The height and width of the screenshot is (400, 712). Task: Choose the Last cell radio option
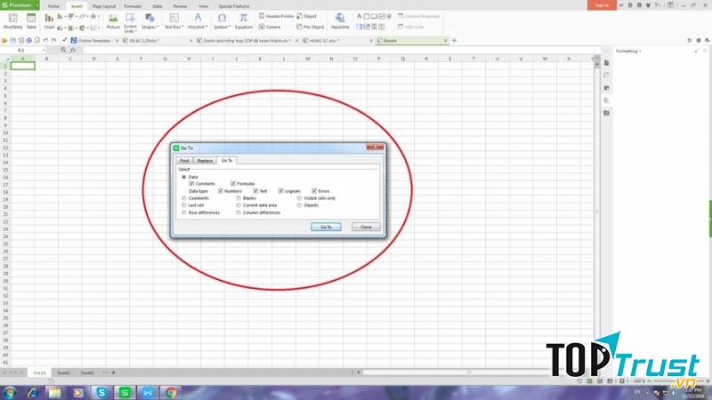click(183, 205)
